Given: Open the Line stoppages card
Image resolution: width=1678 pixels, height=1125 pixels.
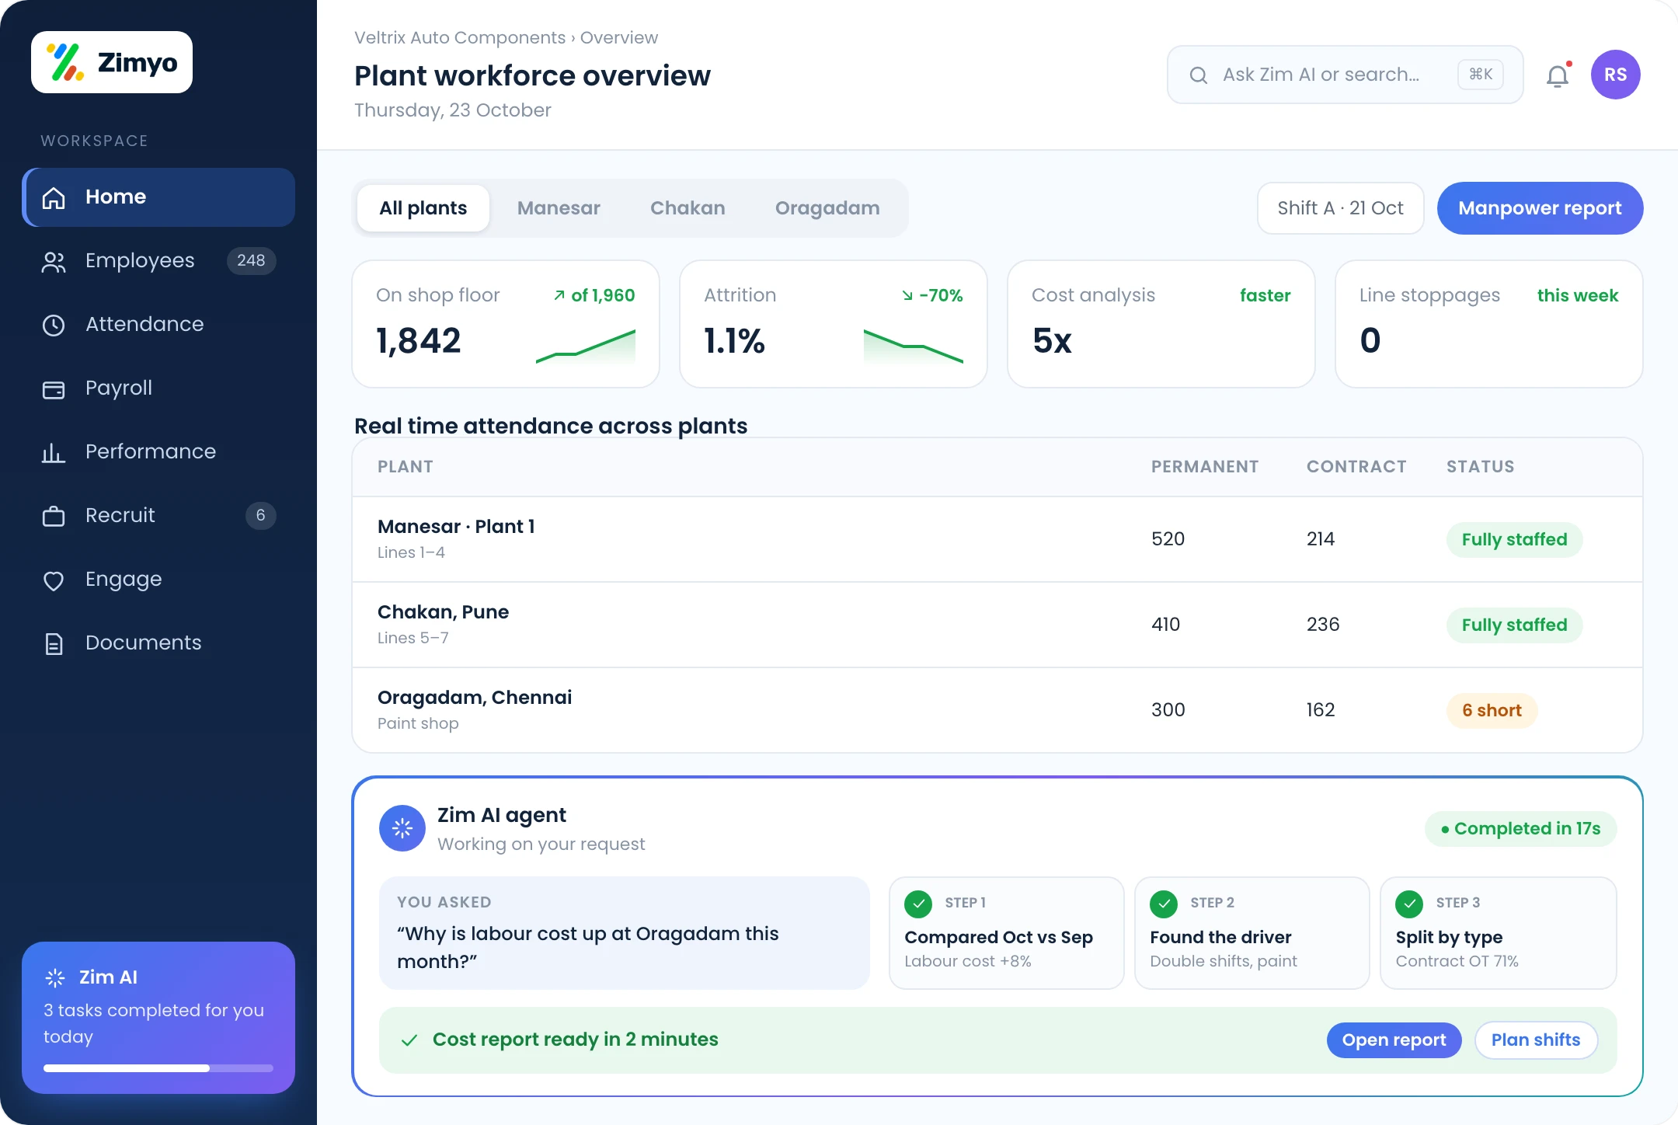Looking at the screenshot, I should pyautogui.click(x=1489, y=324).
